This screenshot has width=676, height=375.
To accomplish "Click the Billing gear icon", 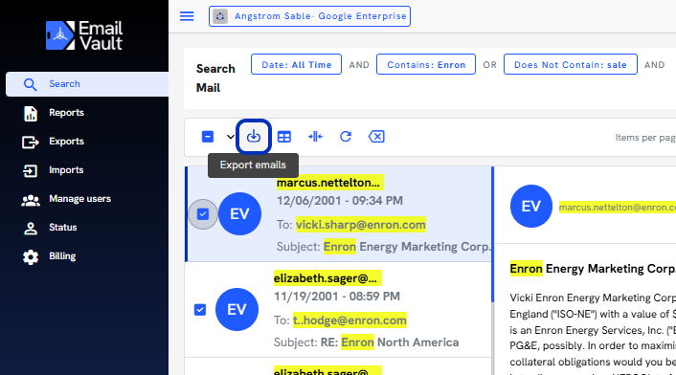I will [31, 257].
